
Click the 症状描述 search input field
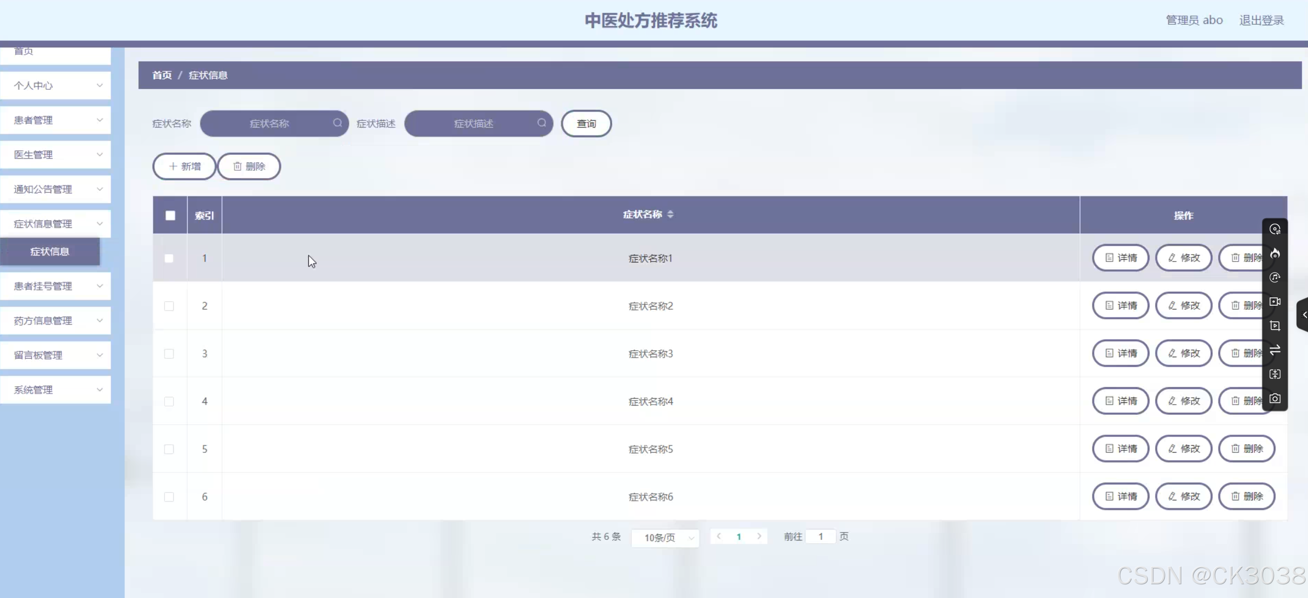pyautogui.click(x=473, y=123)
